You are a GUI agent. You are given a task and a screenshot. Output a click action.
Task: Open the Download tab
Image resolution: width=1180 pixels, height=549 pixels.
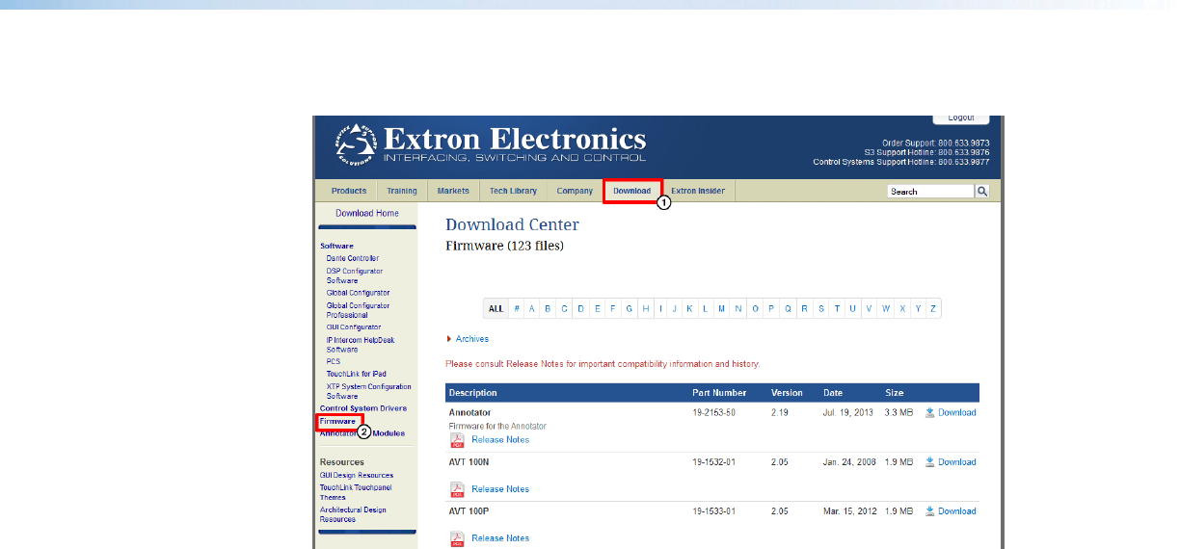(x=632, y=191)
